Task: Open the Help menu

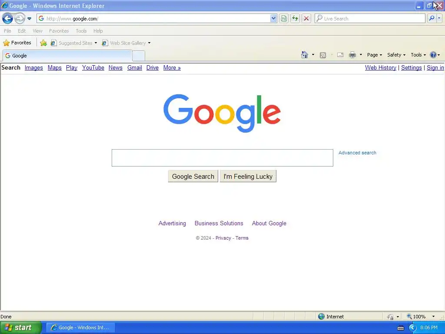Action: 98,31
